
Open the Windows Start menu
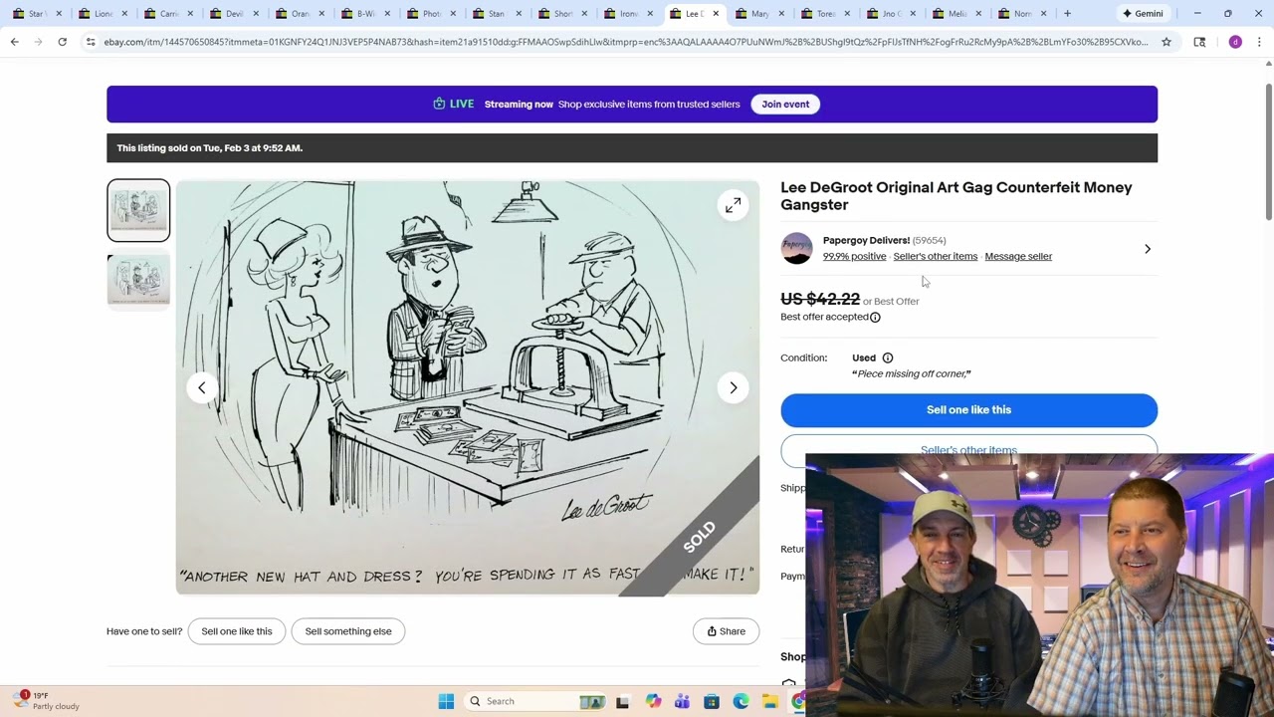446,701
